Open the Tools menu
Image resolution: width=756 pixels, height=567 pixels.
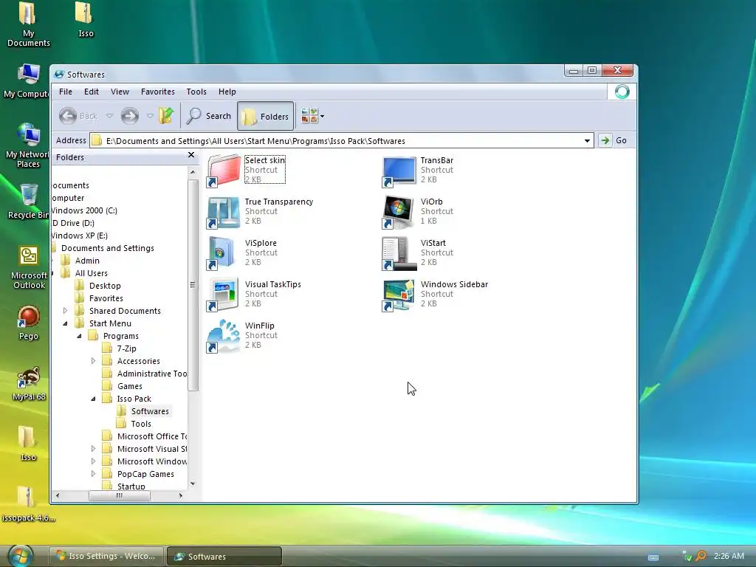coord(196,92)
